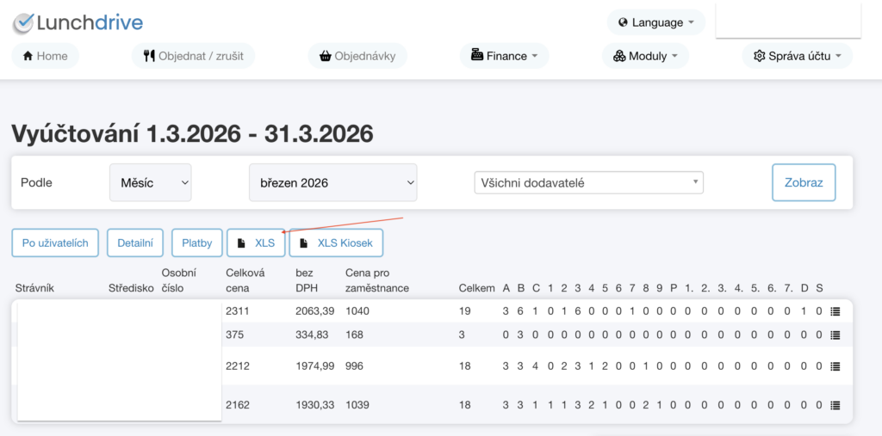Export XLS Kiosek file

335,243
